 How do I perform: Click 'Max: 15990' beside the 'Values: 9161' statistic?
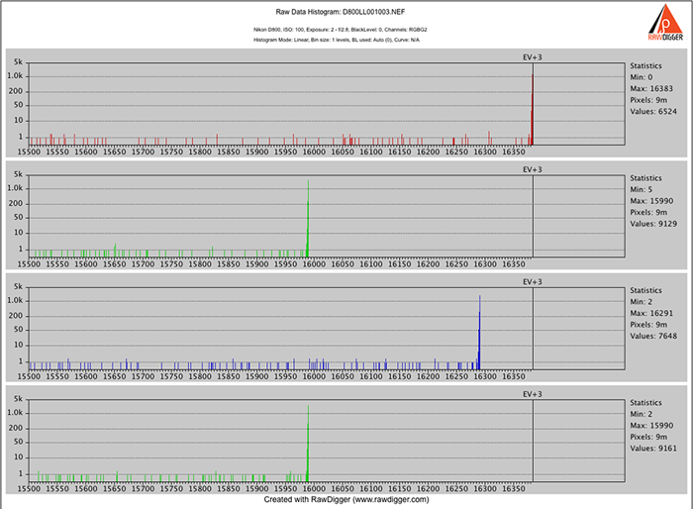click(x=651, y=426)
